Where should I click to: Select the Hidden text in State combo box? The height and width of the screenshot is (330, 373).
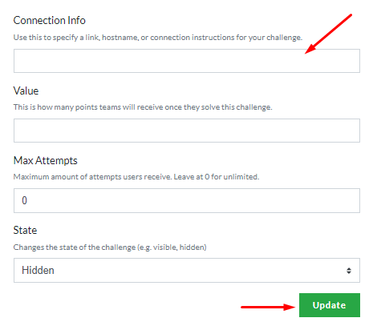38,270
